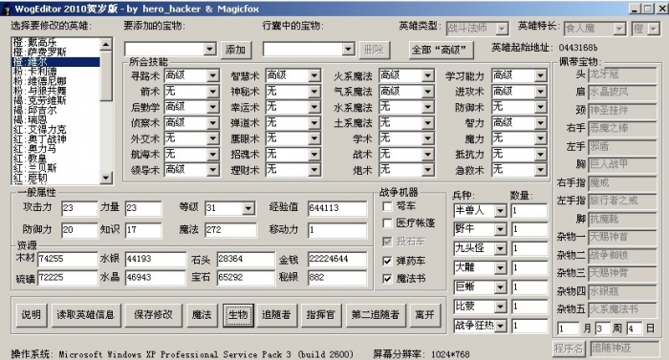Click the 比蒙 troop quantity field
Image resolution: width=669 pixels, height=360 pixels.
[x=529, y=307]
